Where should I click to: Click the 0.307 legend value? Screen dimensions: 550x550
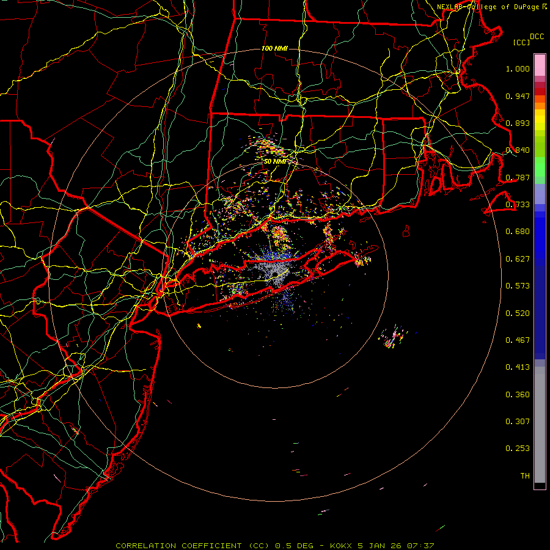[518, 422]
